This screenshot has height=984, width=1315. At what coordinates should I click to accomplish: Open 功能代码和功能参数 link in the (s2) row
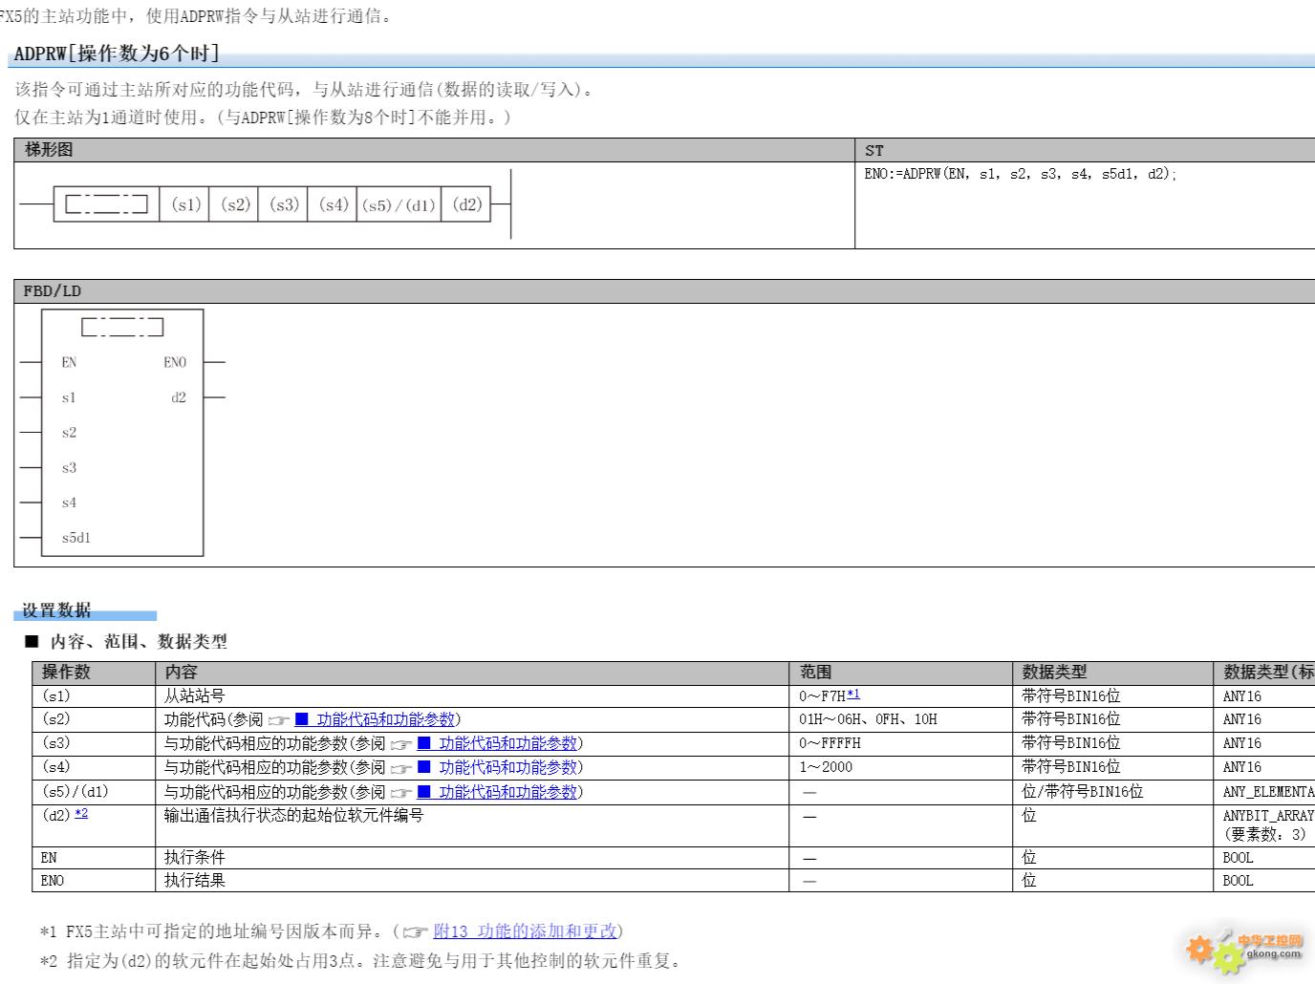click(386, 719)
